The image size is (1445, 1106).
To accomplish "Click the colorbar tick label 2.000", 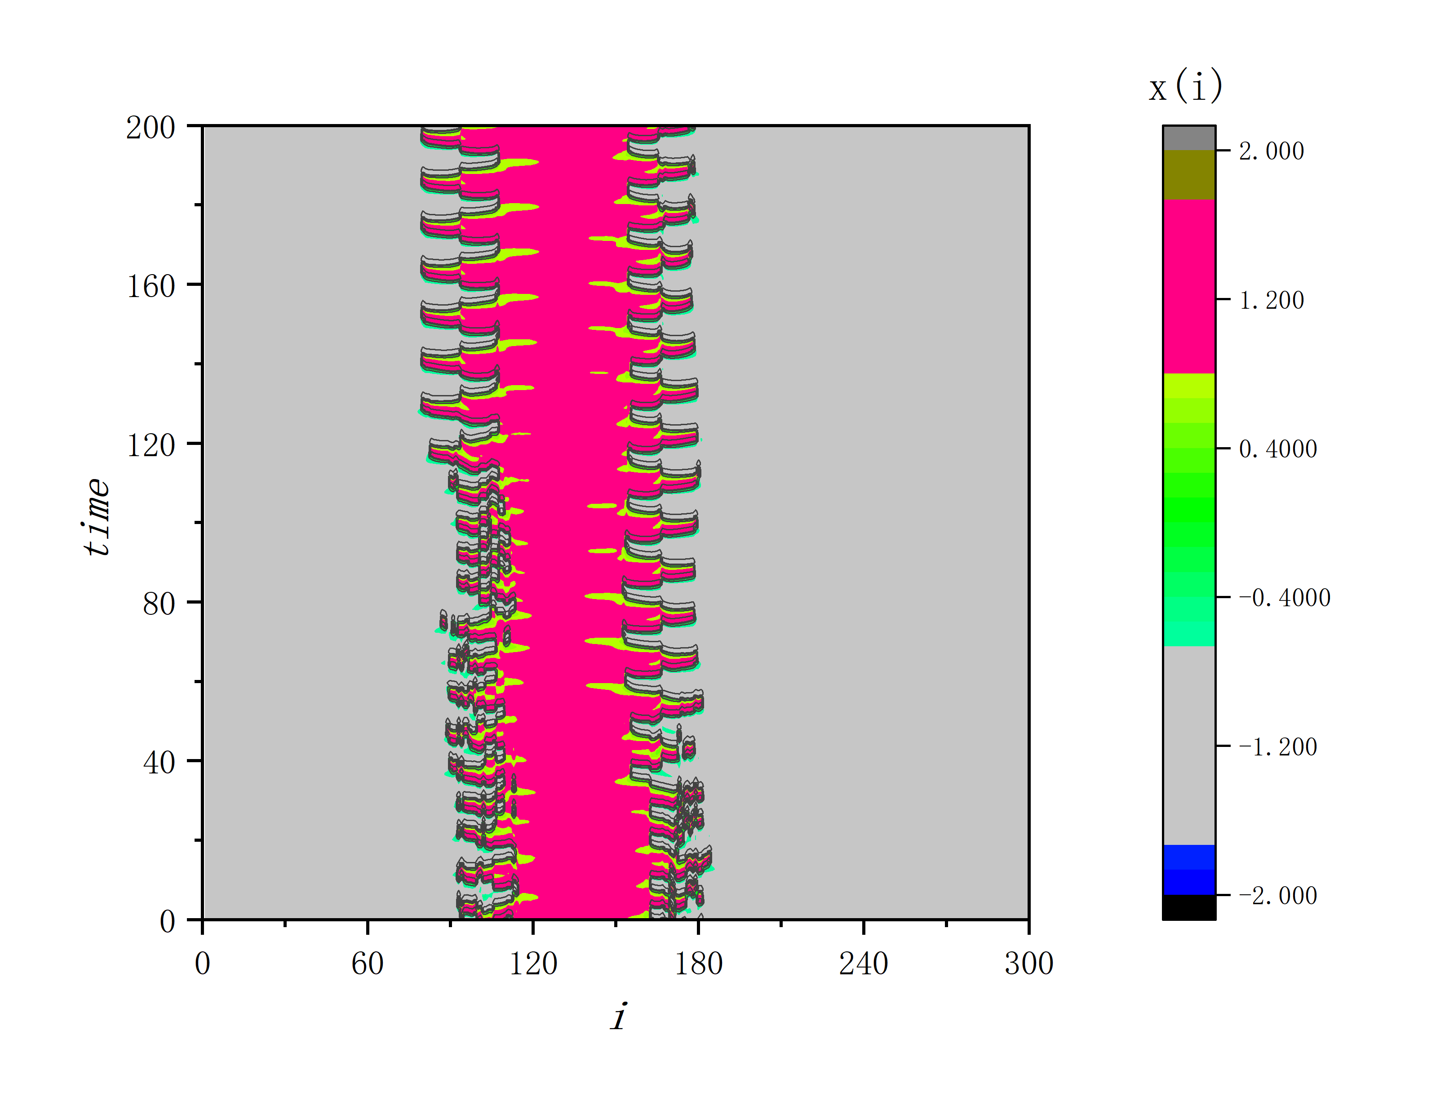I will click(1271, 151).
